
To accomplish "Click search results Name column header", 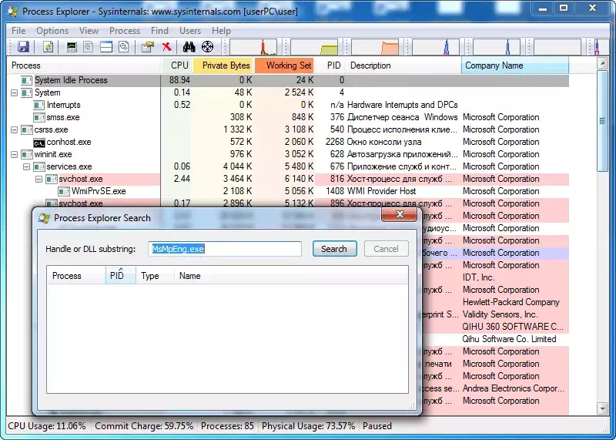I will tap(291, 276).
